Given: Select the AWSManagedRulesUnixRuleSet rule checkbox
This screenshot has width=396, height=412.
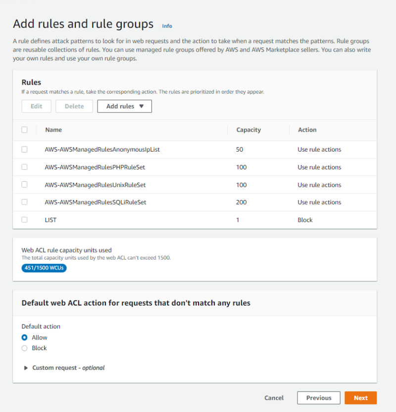Looking at the screenshot, I should 25,185.
